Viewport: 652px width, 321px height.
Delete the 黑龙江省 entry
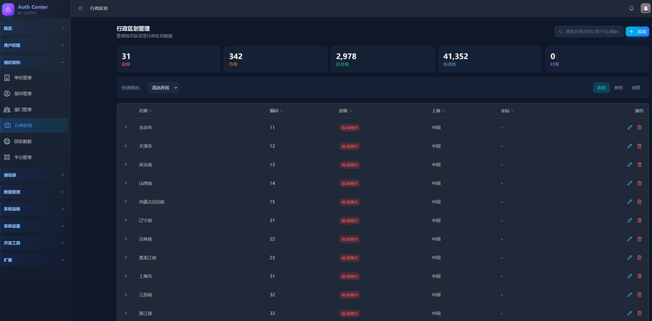[x=640, y=257]
